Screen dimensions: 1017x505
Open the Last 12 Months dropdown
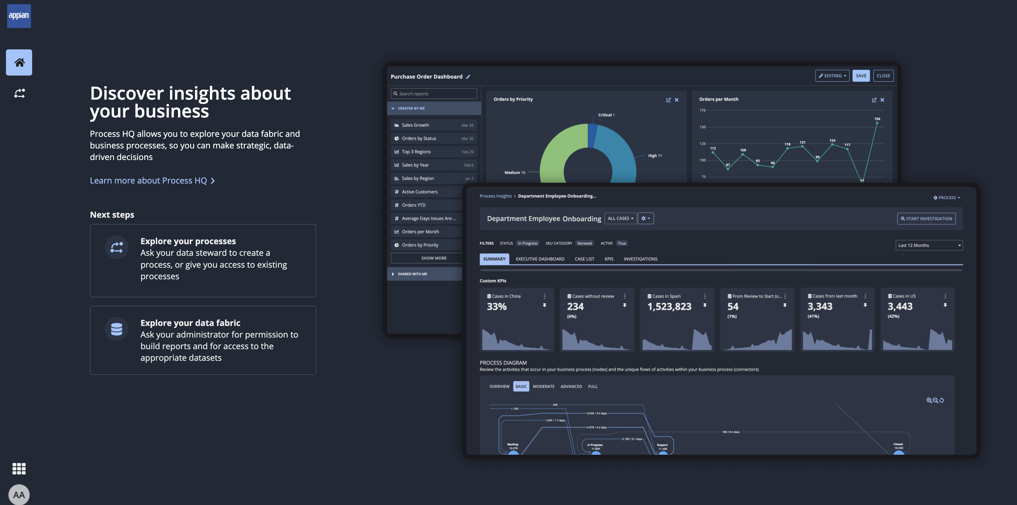929,245
